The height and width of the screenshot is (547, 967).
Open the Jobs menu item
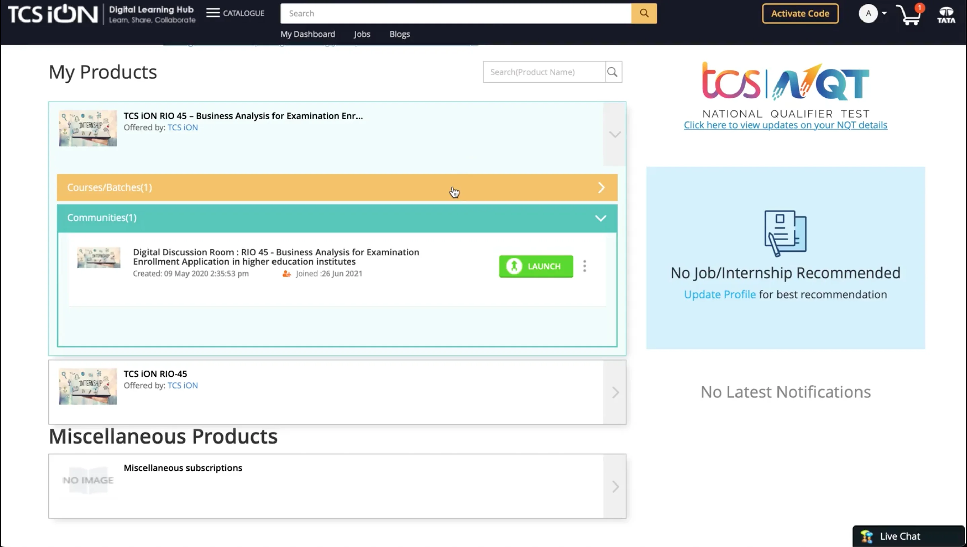(362, 34)
